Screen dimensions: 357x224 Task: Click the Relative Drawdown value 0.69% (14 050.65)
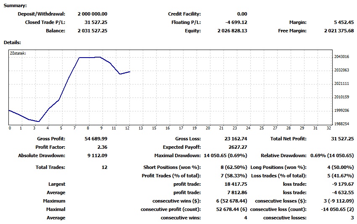point(332,155)
